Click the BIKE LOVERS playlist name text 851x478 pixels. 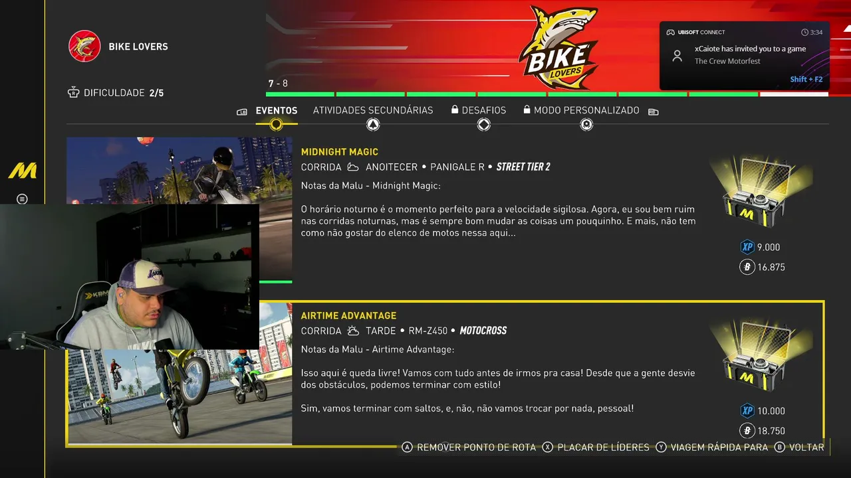(138, 46)
